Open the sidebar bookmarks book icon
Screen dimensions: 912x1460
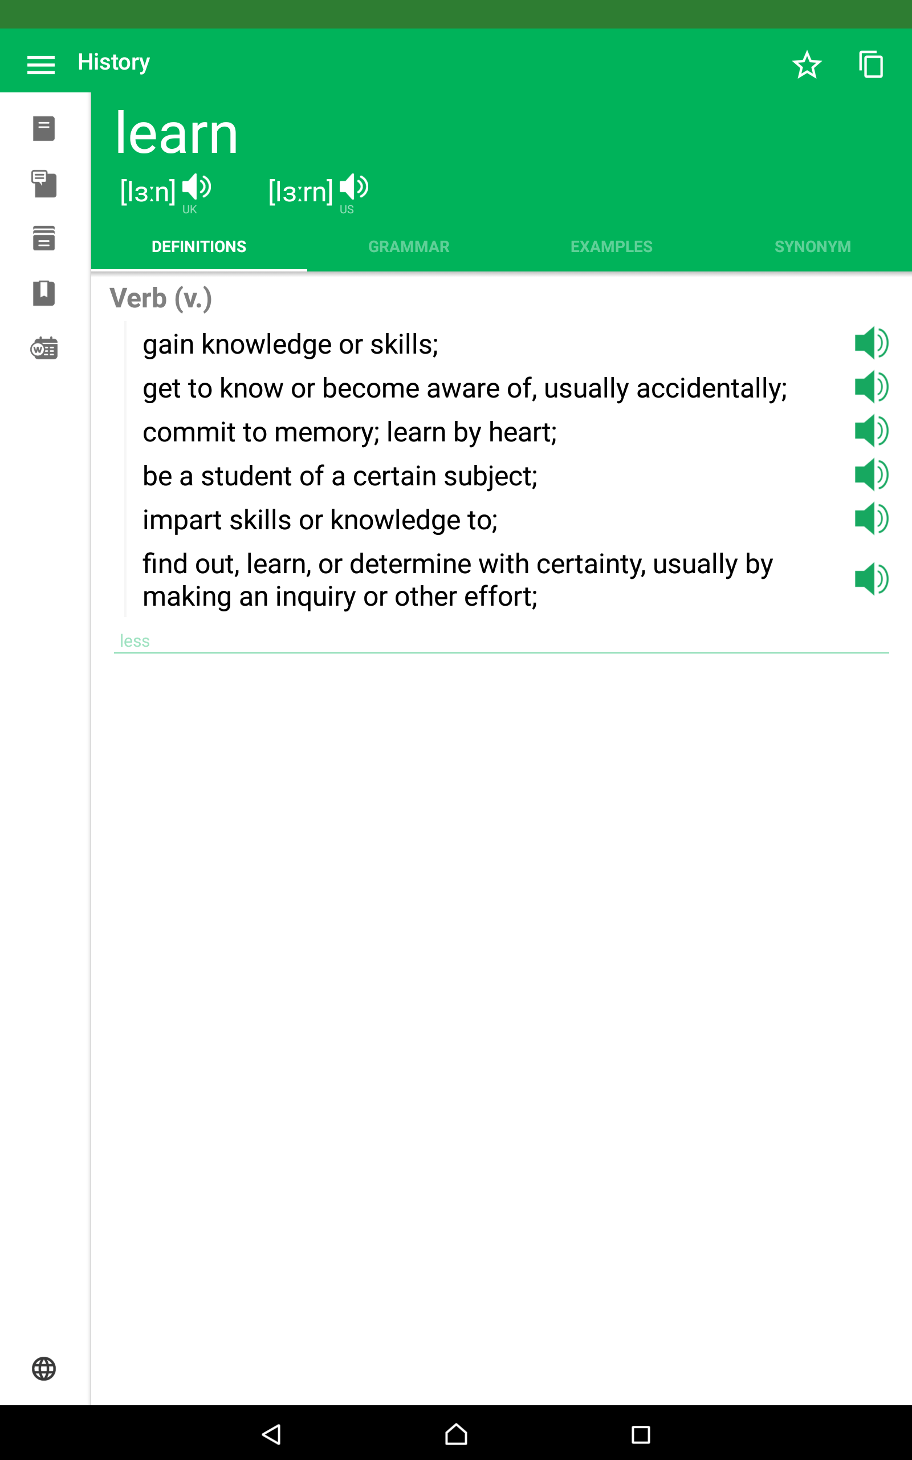(44, 293)
